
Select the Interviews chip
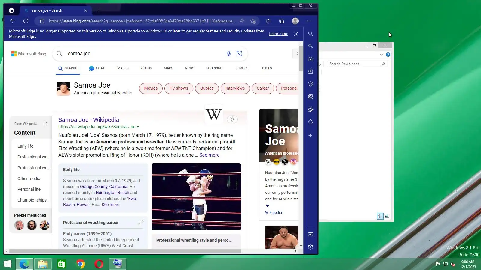[x=235, y=88]
